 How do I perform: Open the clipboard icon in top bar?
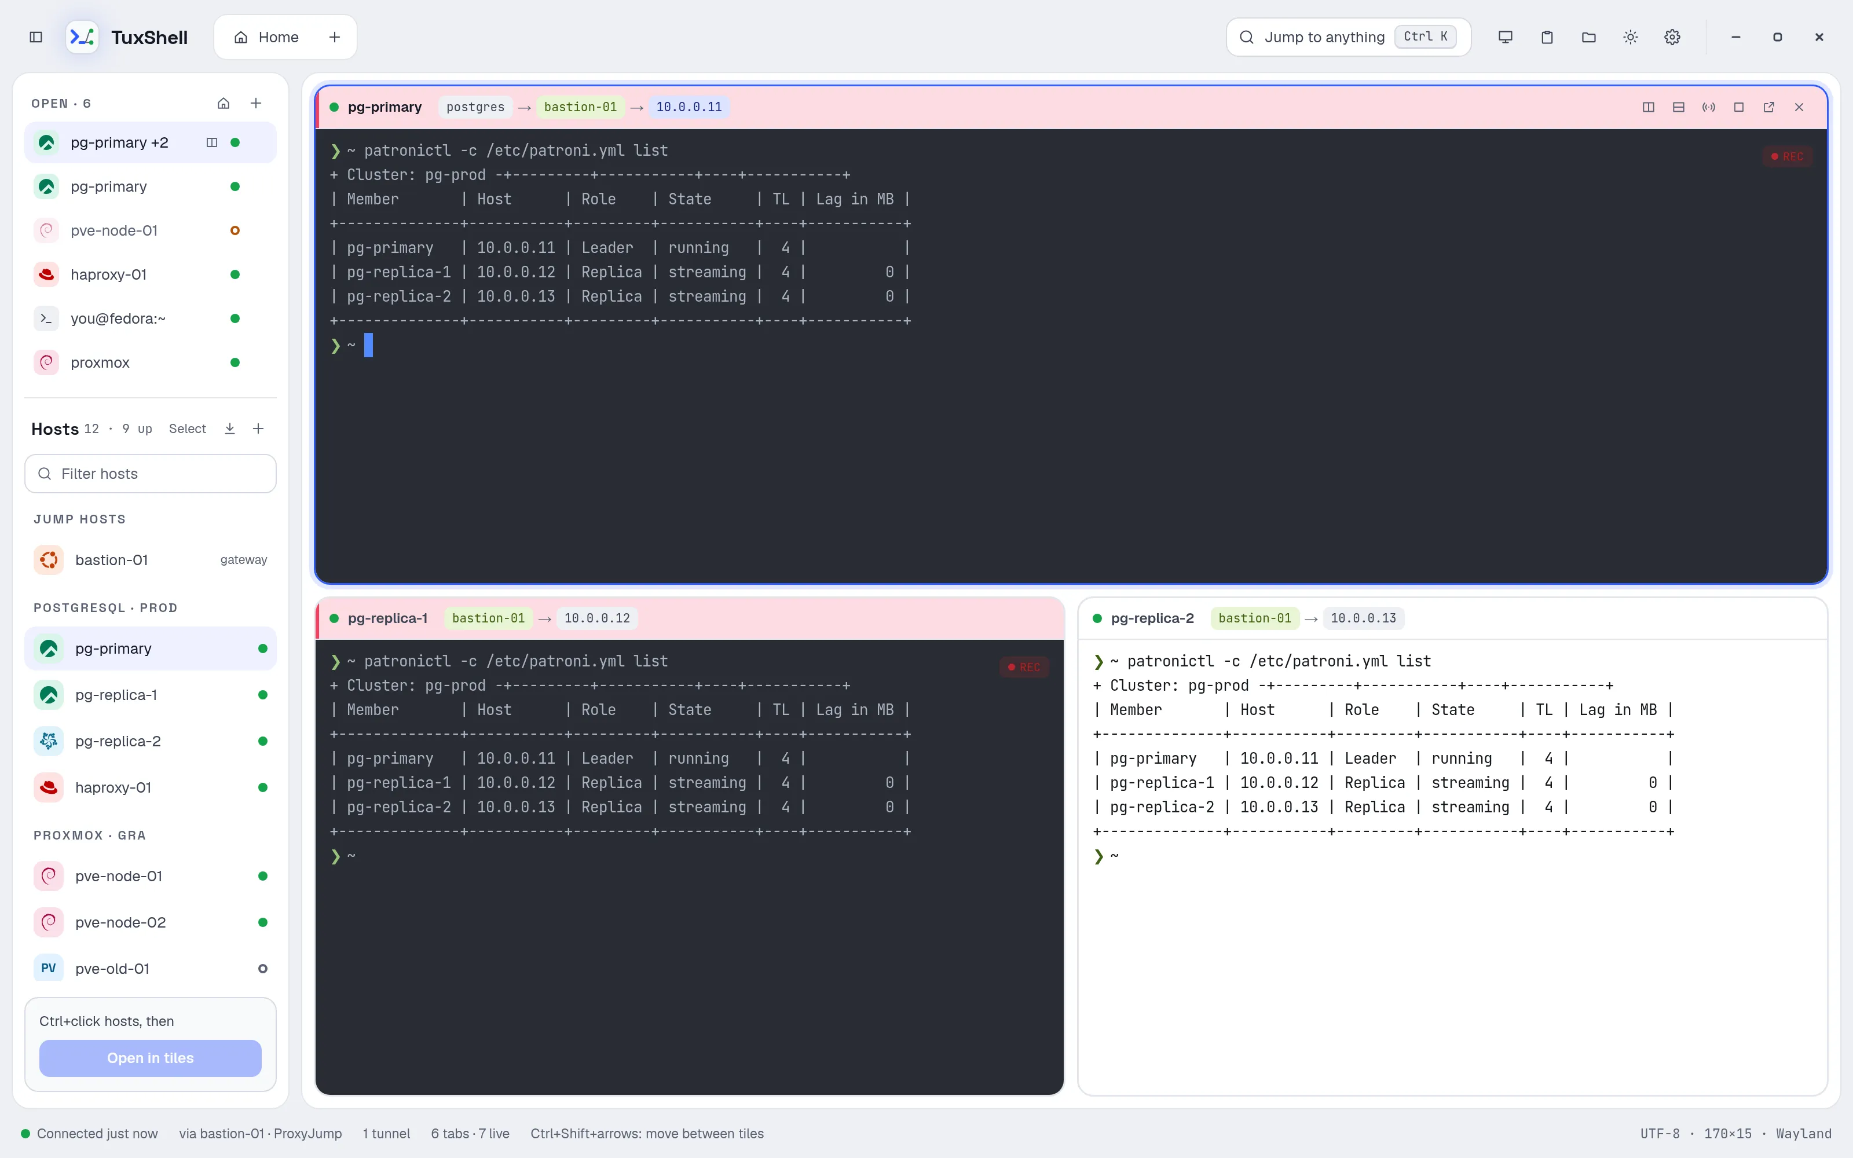click(1547, 36)
